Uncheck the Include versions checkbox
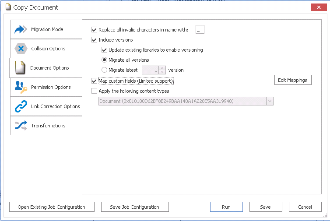Image resolution: width=330 pixels, height=221 pixels. 95,40
